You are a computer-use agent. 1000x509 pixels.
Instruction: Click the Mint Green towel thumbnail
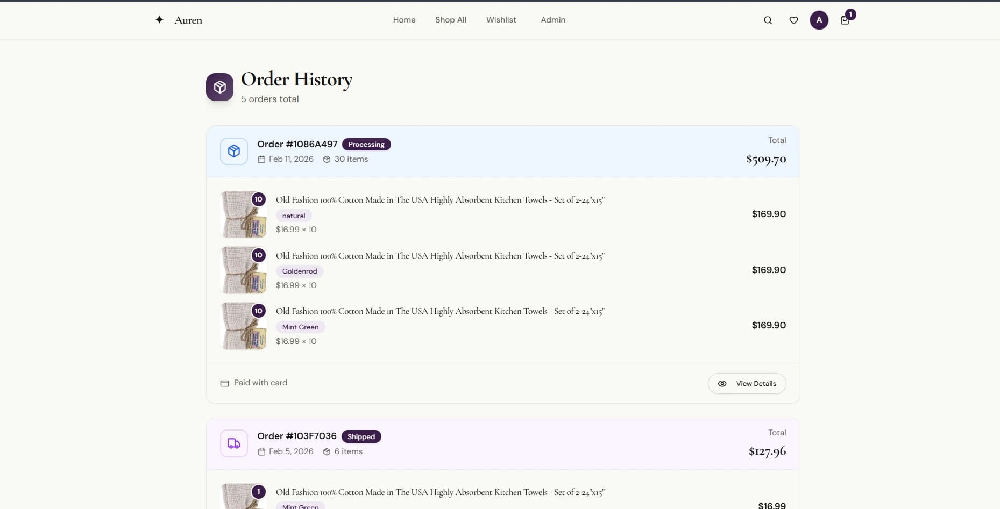(x=243, y=326)
